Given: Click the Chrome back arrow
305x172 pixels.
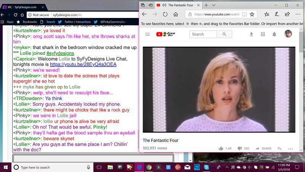Looking at the screenshot, I should point(2,15).
